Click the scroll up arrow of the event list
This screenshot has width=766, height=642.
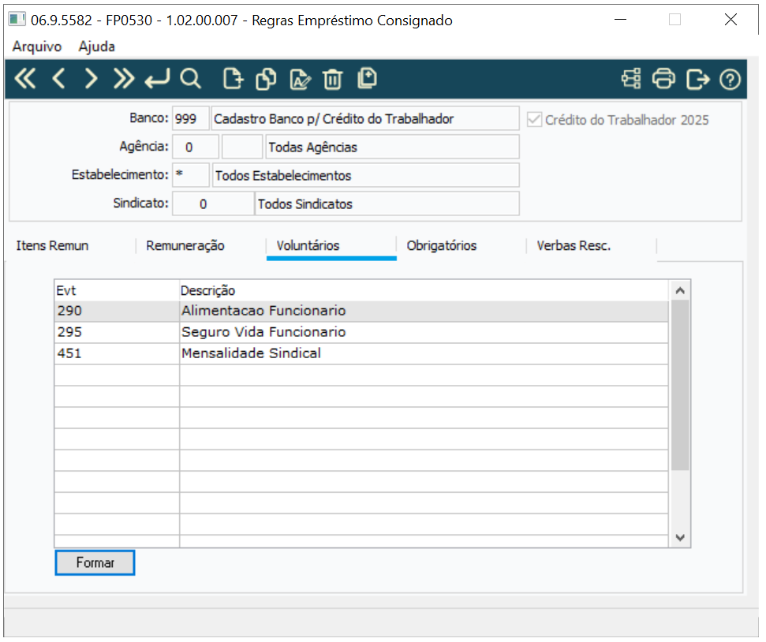680,291
